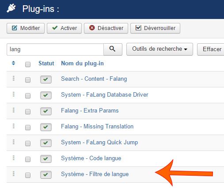This screenshot has width=224, height=188.
Task: Click the plug icon in the title bar
Action: [11, 8]
